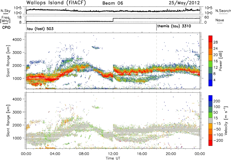Click the 'themis (tau) 3310' text
The height and width of the screenshot is (160, 231).
click(x=174, y=26)
